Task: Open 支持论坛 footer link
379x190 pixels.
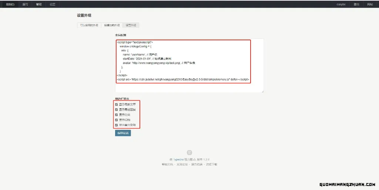Action: [182, 164]
